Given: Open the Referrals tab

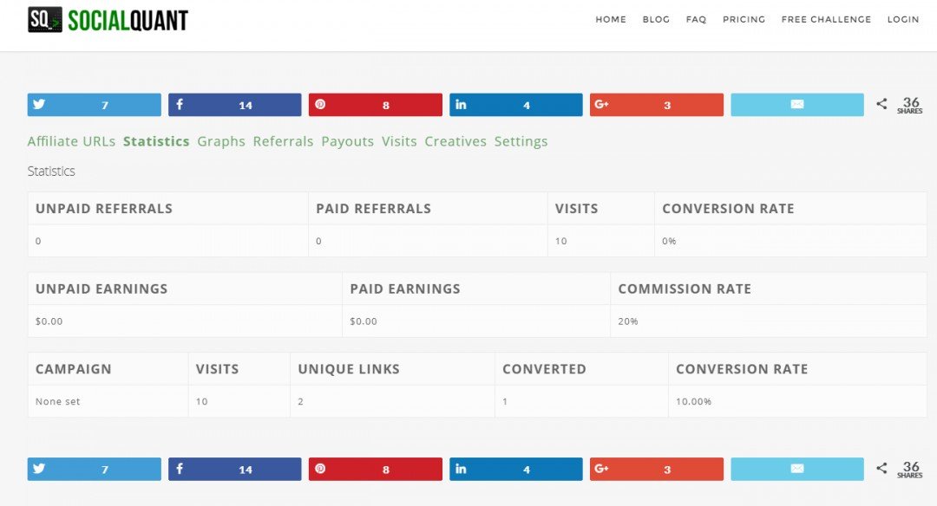Looking at the screenshot, I should point(283,141).
